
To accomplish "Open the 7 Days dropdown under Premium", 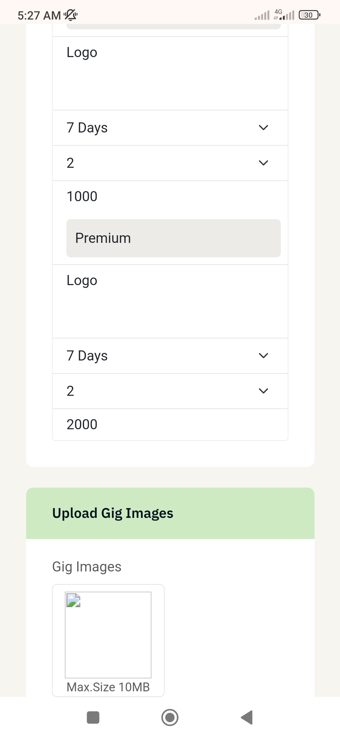I will pos(170,356).
